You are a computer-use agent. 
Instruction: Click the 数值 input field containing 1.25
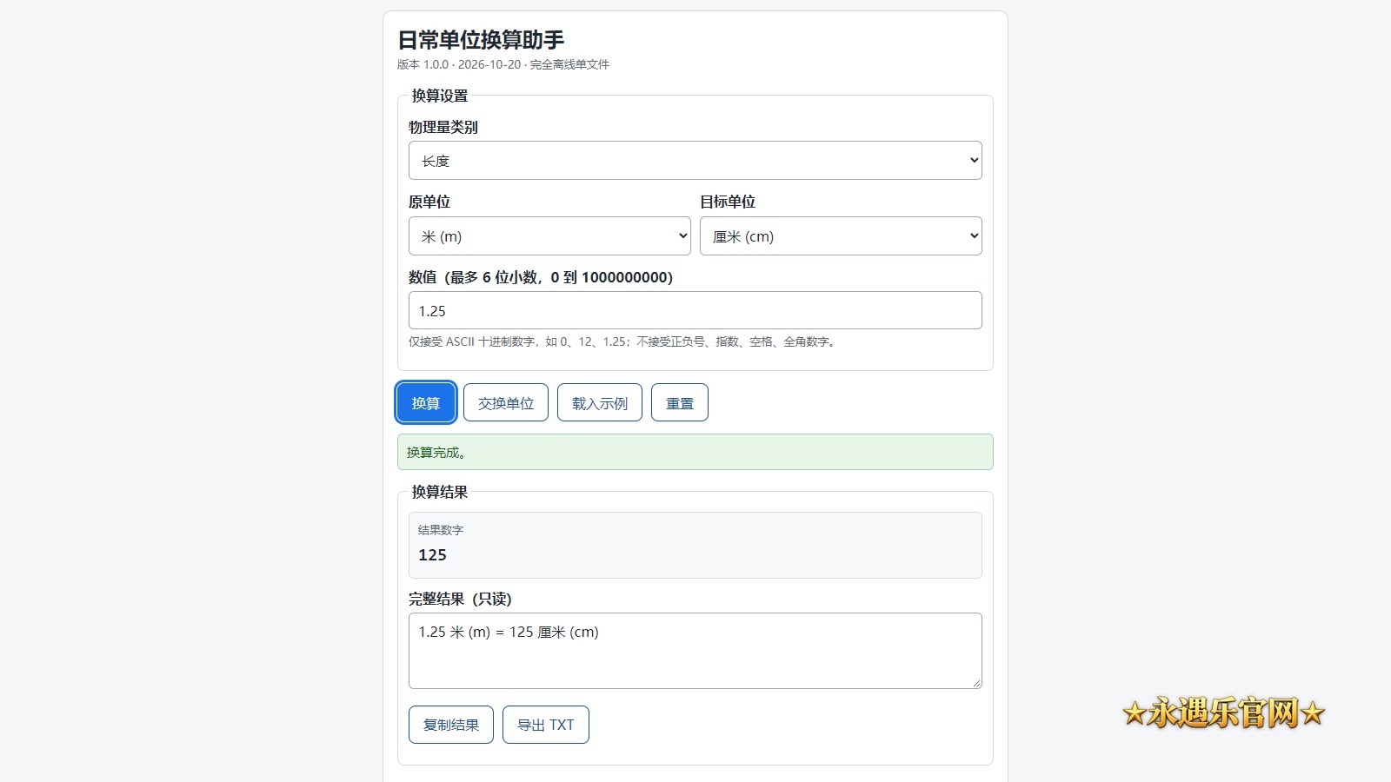(x=695, y=310)
